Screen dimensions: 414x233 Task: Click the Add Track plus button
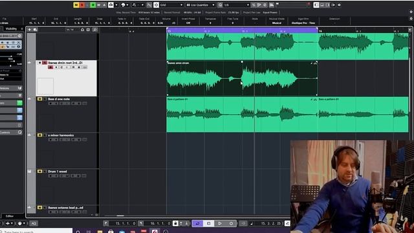pyautogui.click(x=30, y=30)
